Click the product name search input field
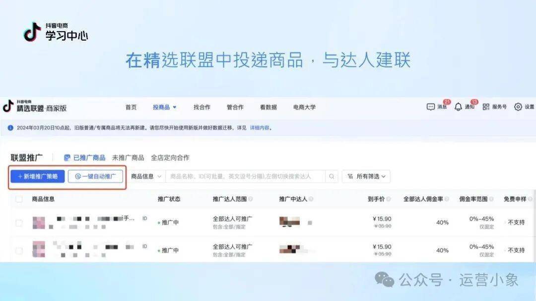536x301 pixels. tap(243, 176)
